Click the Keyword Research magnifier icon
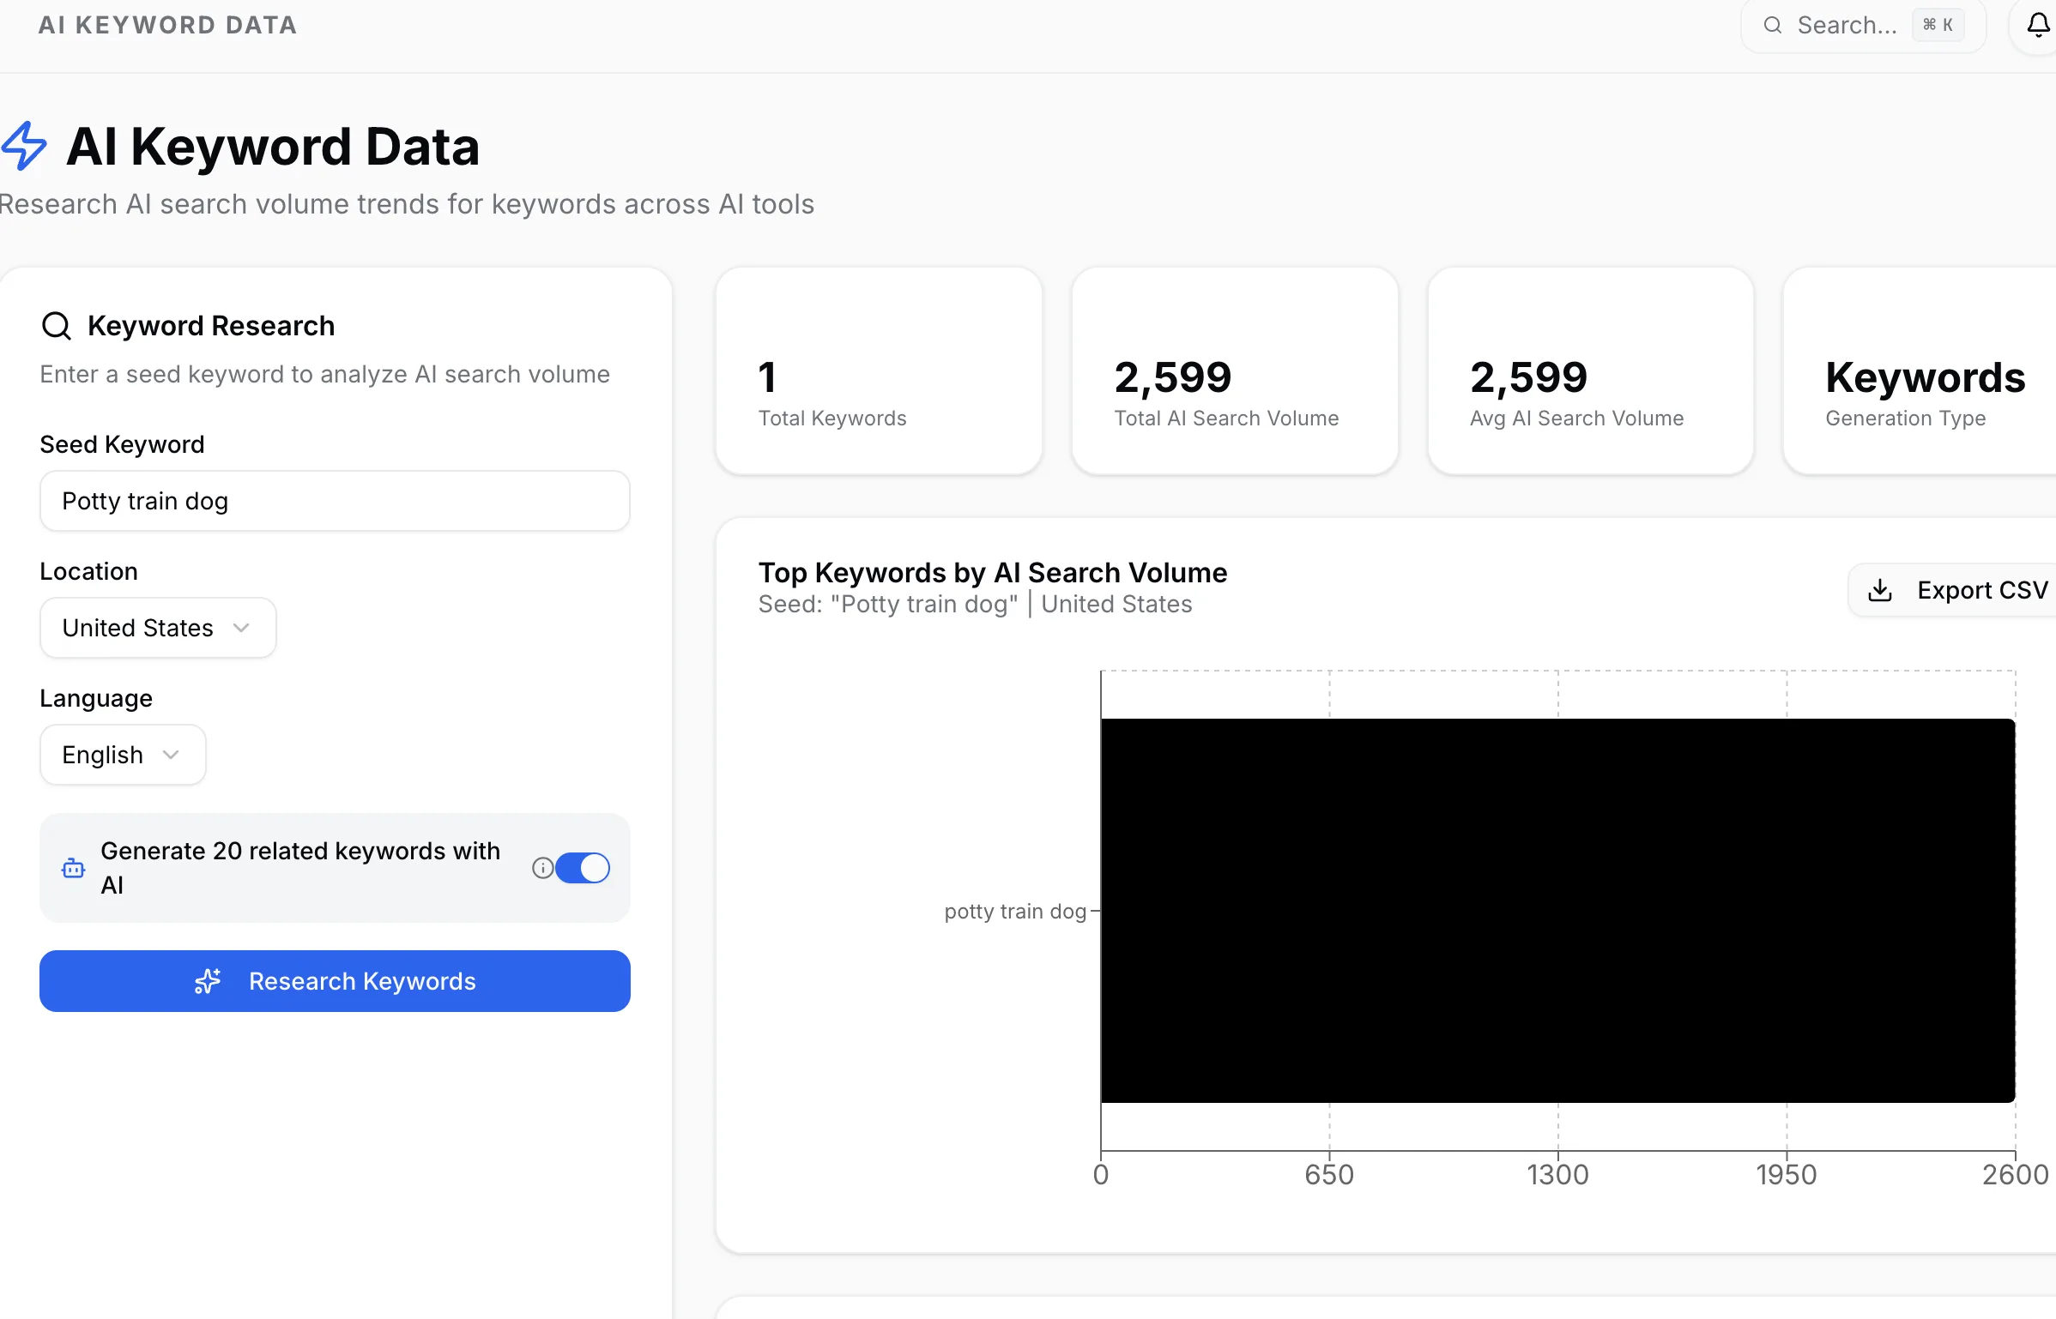 [57, 326]
